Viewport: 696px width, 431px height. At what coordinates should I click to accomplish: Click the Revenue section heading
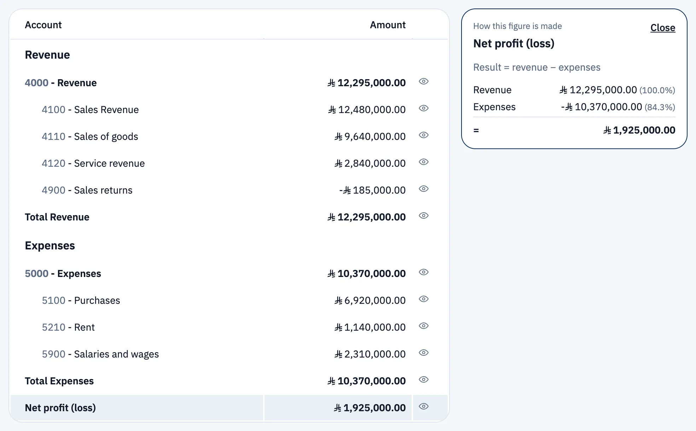click(x=47, y=55)
